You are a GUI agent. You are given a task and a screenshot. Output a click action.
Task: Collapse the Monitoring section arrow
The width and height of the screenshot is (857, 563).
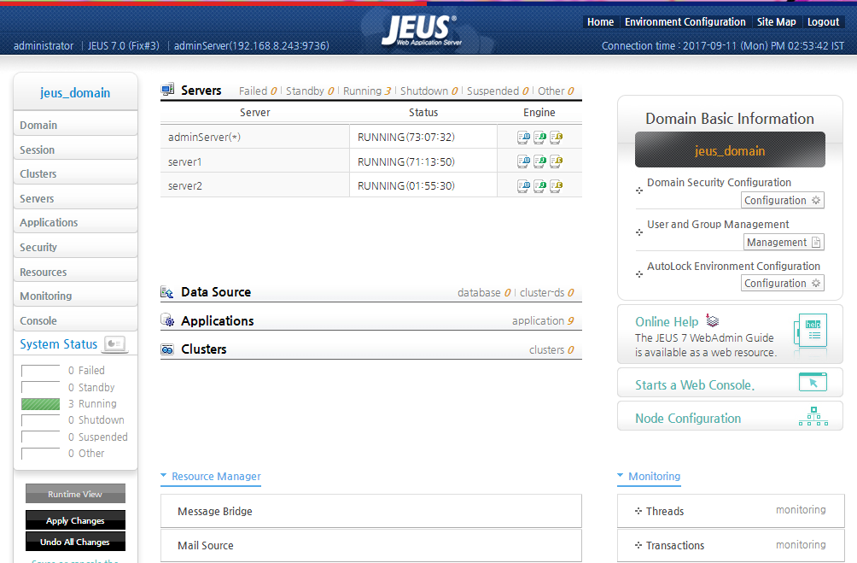click(620, 476)
